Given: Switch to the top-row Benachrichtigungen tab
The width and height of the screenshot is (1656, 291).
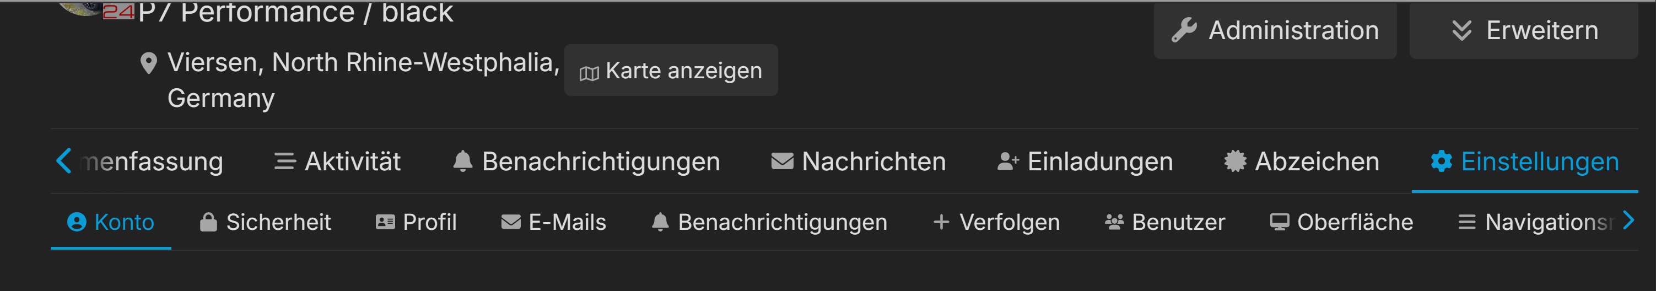Looking at the screenshot, I should coord(586,161).
